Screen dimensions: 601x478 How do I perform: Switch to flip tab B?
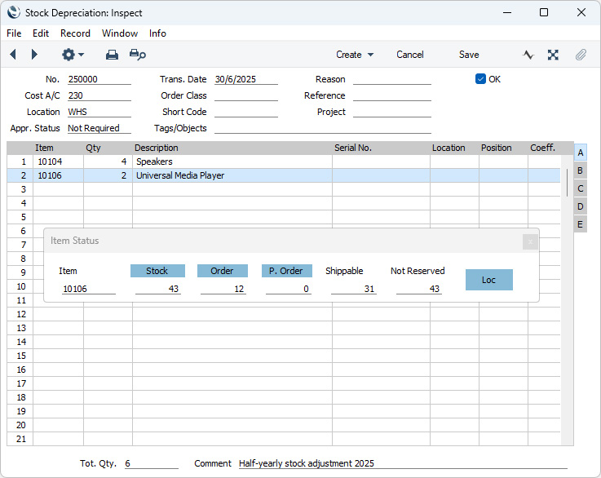[x=581, y=170]
